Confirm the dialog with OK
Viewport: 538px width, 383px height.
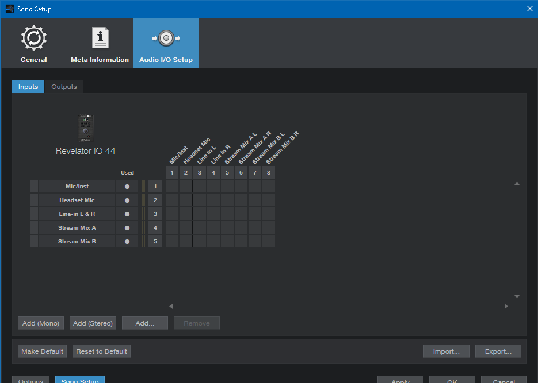click(452, 379)
